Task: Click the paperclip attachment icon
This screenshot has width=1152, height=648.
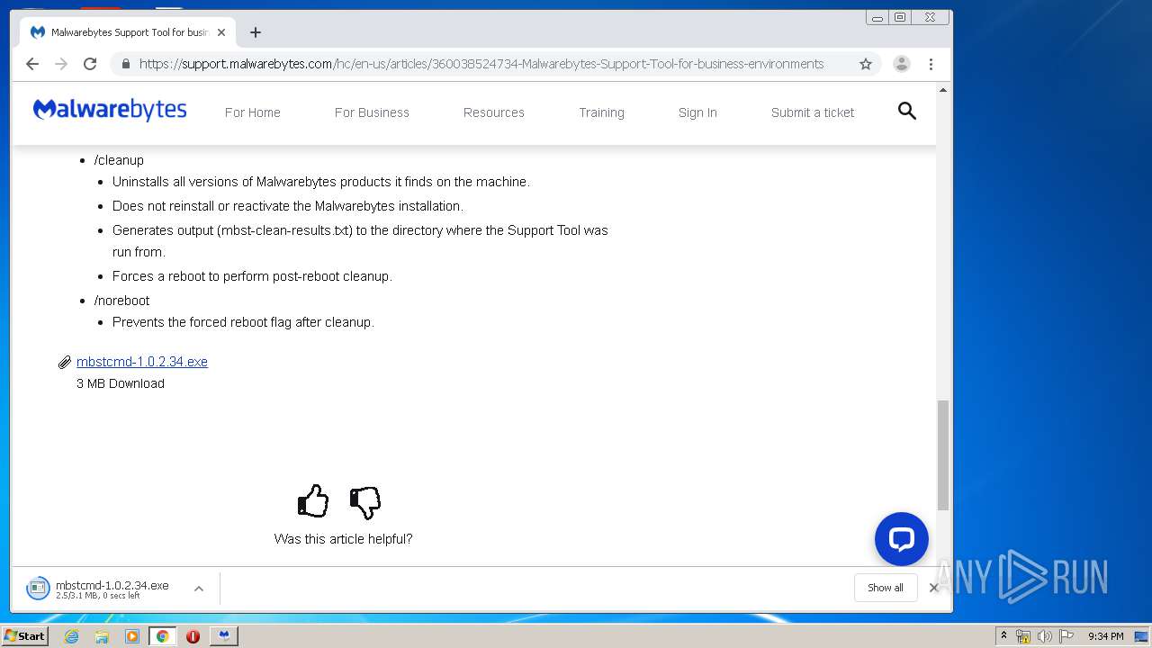Action: pos(65,362)
